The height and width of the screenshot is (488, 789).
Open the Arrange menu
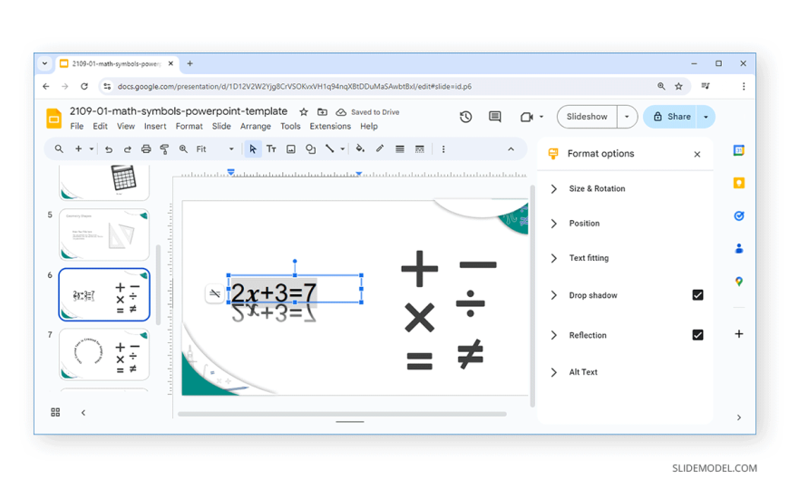pyautogui.click(x=256, y=126)
